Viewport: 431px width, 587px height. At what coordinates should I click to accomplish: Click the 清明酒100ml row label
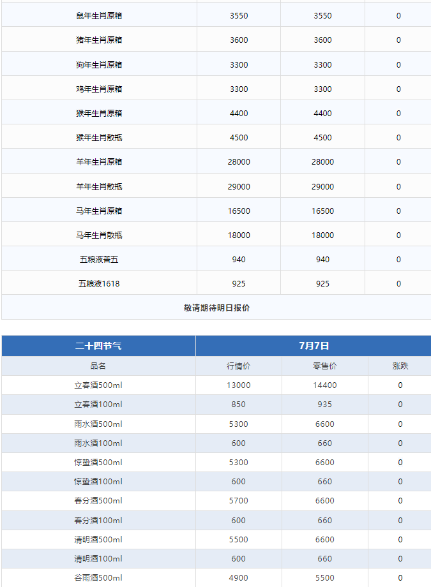click(x=98, y=558)
